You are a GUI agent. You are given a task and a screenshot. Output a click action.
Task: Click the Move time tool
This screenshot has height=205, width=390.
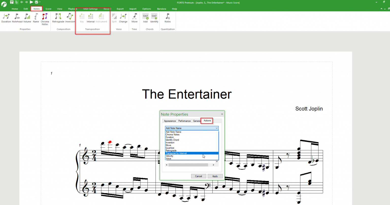point(134,18)
